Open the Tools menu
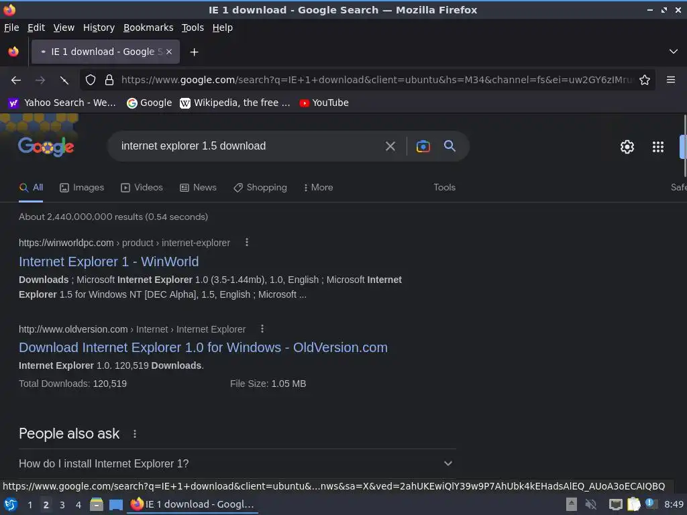This screenshot has height=515, width=687. pyautogui.click(x=193, y=27)
